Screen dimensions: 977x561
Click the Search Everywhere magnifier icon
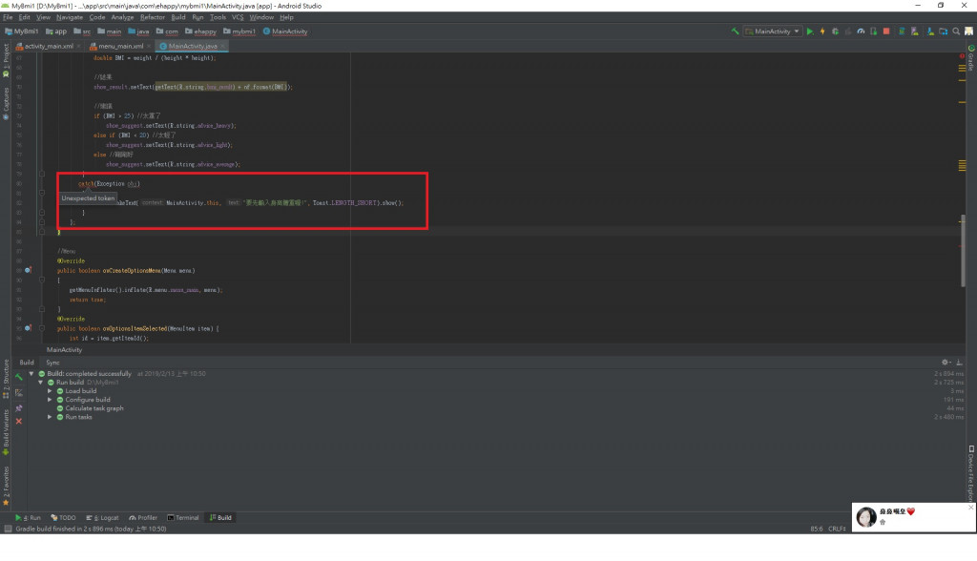956,31
